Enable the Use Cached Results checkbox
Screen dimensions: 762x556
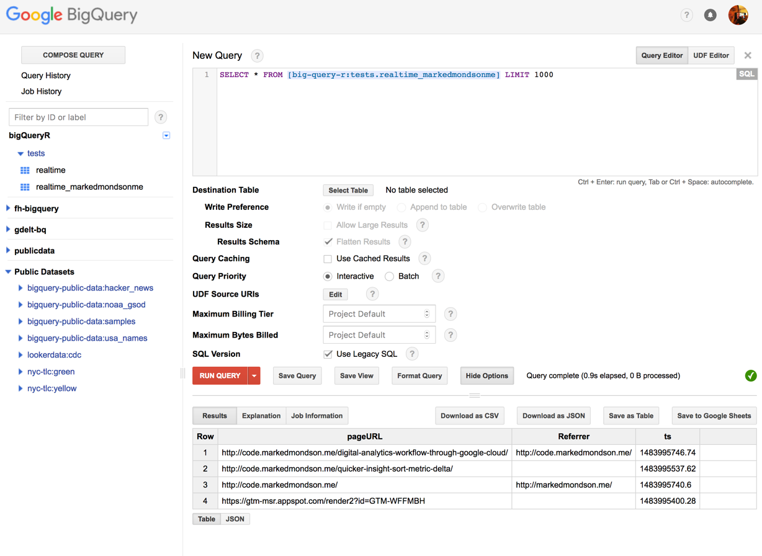point(328,259)
